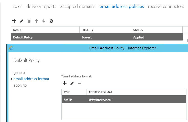Image resolution: width=188 pixels, height=122 pixels.
Task: Delete policy using trash can icon
Action: [29, 21]
